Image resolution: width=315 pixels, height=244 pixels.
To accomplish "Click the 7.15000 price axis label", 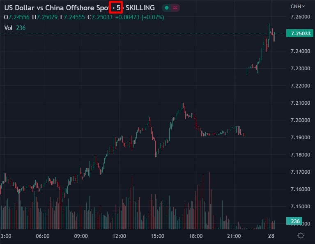I will click(x=300, y=207).
